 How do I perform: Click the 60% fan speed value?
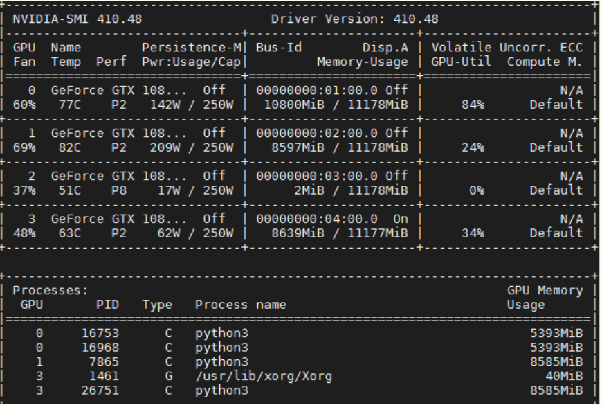[24, 105]
